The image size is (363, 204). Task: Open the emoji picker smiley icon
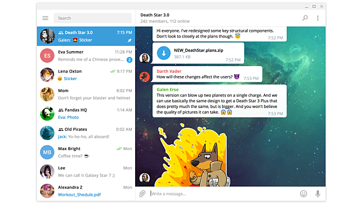click(303, 193)
